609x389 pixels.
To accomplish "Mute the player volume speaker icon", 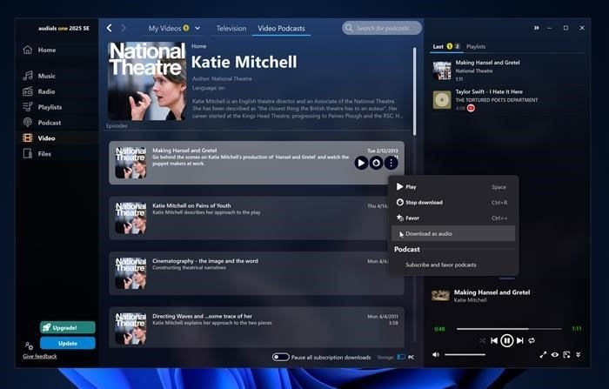I will [436, 354].
